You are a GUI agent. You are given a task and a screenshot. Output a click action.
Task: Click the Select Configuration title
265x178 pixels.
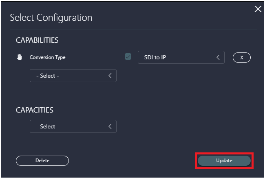tap(51, 18)
